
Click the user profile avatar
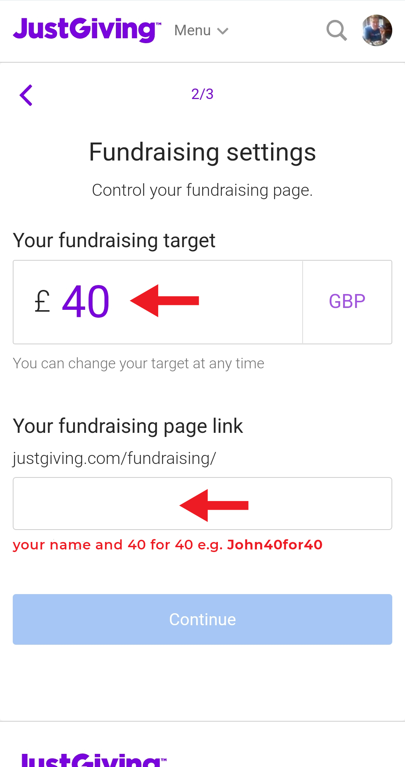click(376, 30)
